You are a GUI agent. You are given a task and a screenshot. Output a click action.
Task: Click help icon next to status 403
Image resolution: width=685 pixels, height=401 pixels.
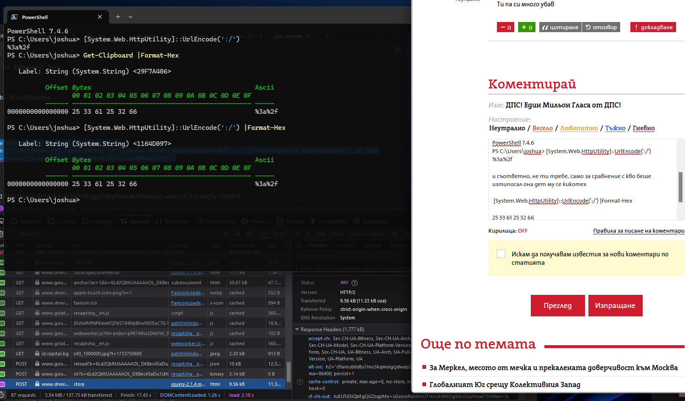click(x=355, y=283)
